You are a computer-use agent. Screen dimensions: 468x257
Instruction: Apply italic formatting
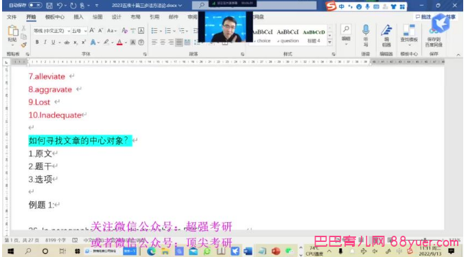(x=45, y=42)
